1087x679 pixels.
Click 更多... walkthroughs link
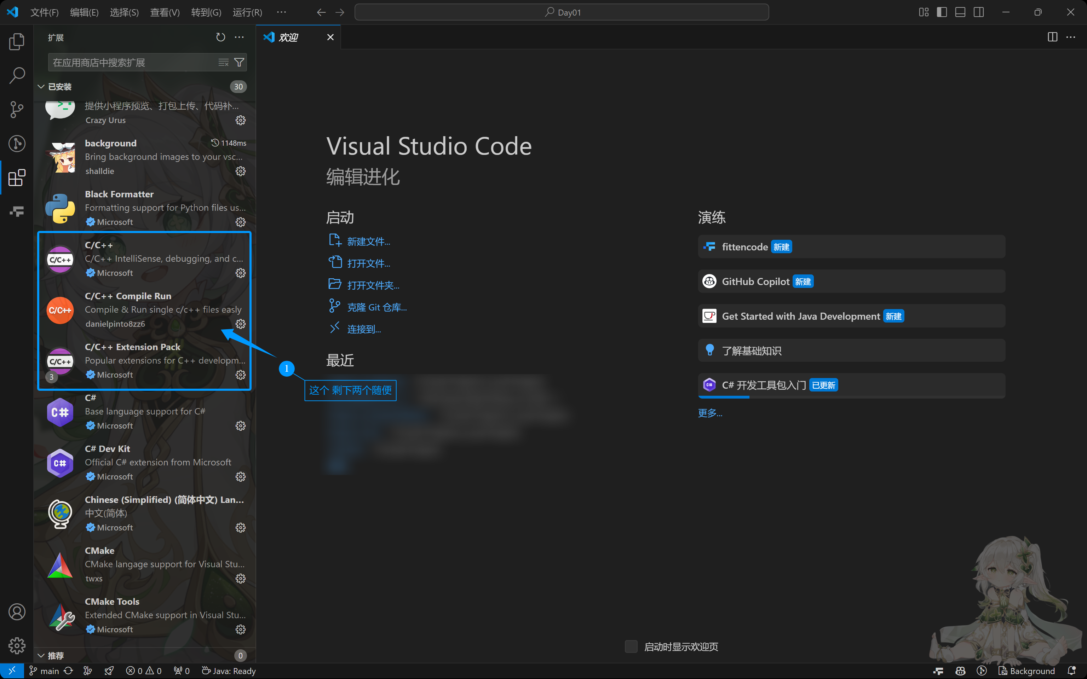pos(710,413)
